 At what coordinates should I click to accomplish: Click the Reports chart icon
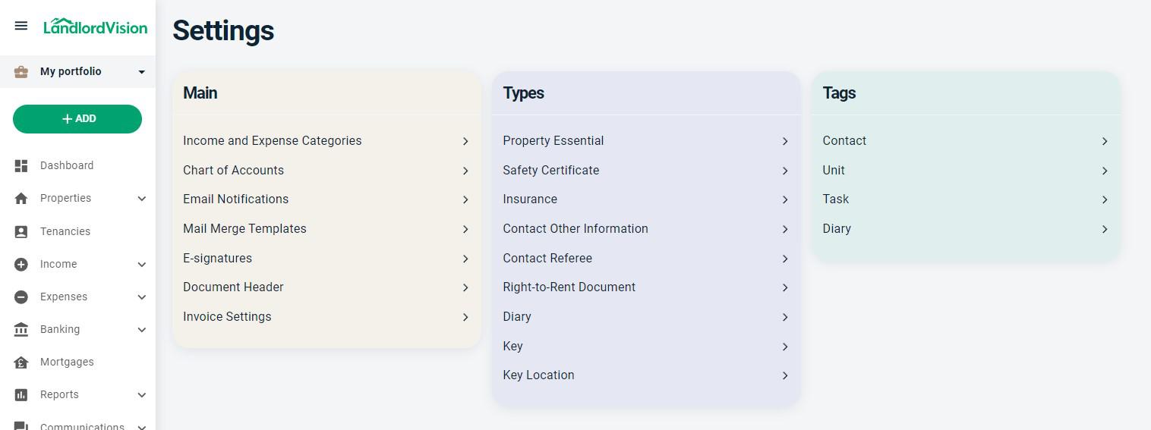[21, 395]
